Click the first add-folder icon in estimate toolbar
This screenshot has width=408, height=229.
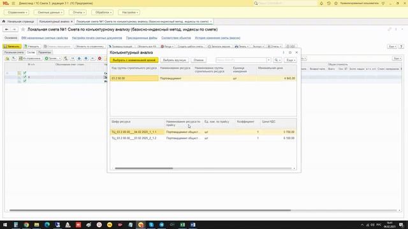[7, 59]
